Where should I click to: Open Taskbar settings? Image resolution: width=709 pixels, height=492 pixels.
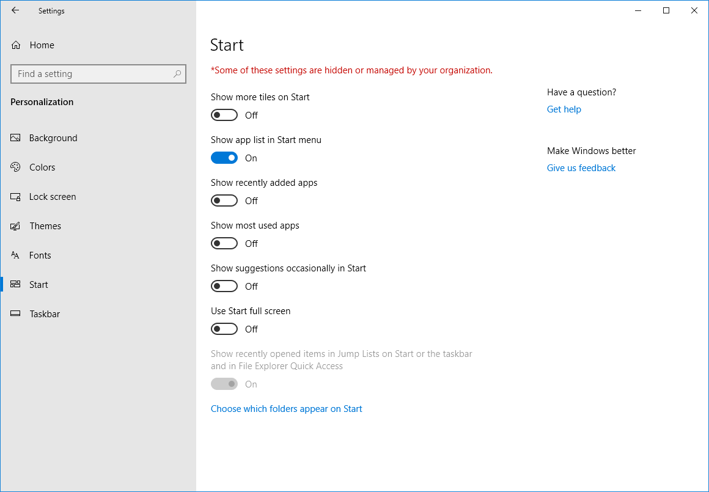pos(98,314)
